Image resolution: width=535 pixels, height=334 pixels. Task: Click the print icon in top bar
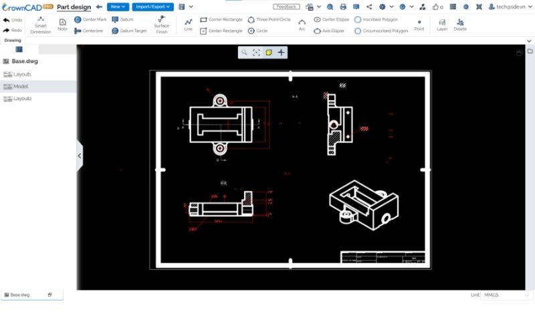pos(343,7)
